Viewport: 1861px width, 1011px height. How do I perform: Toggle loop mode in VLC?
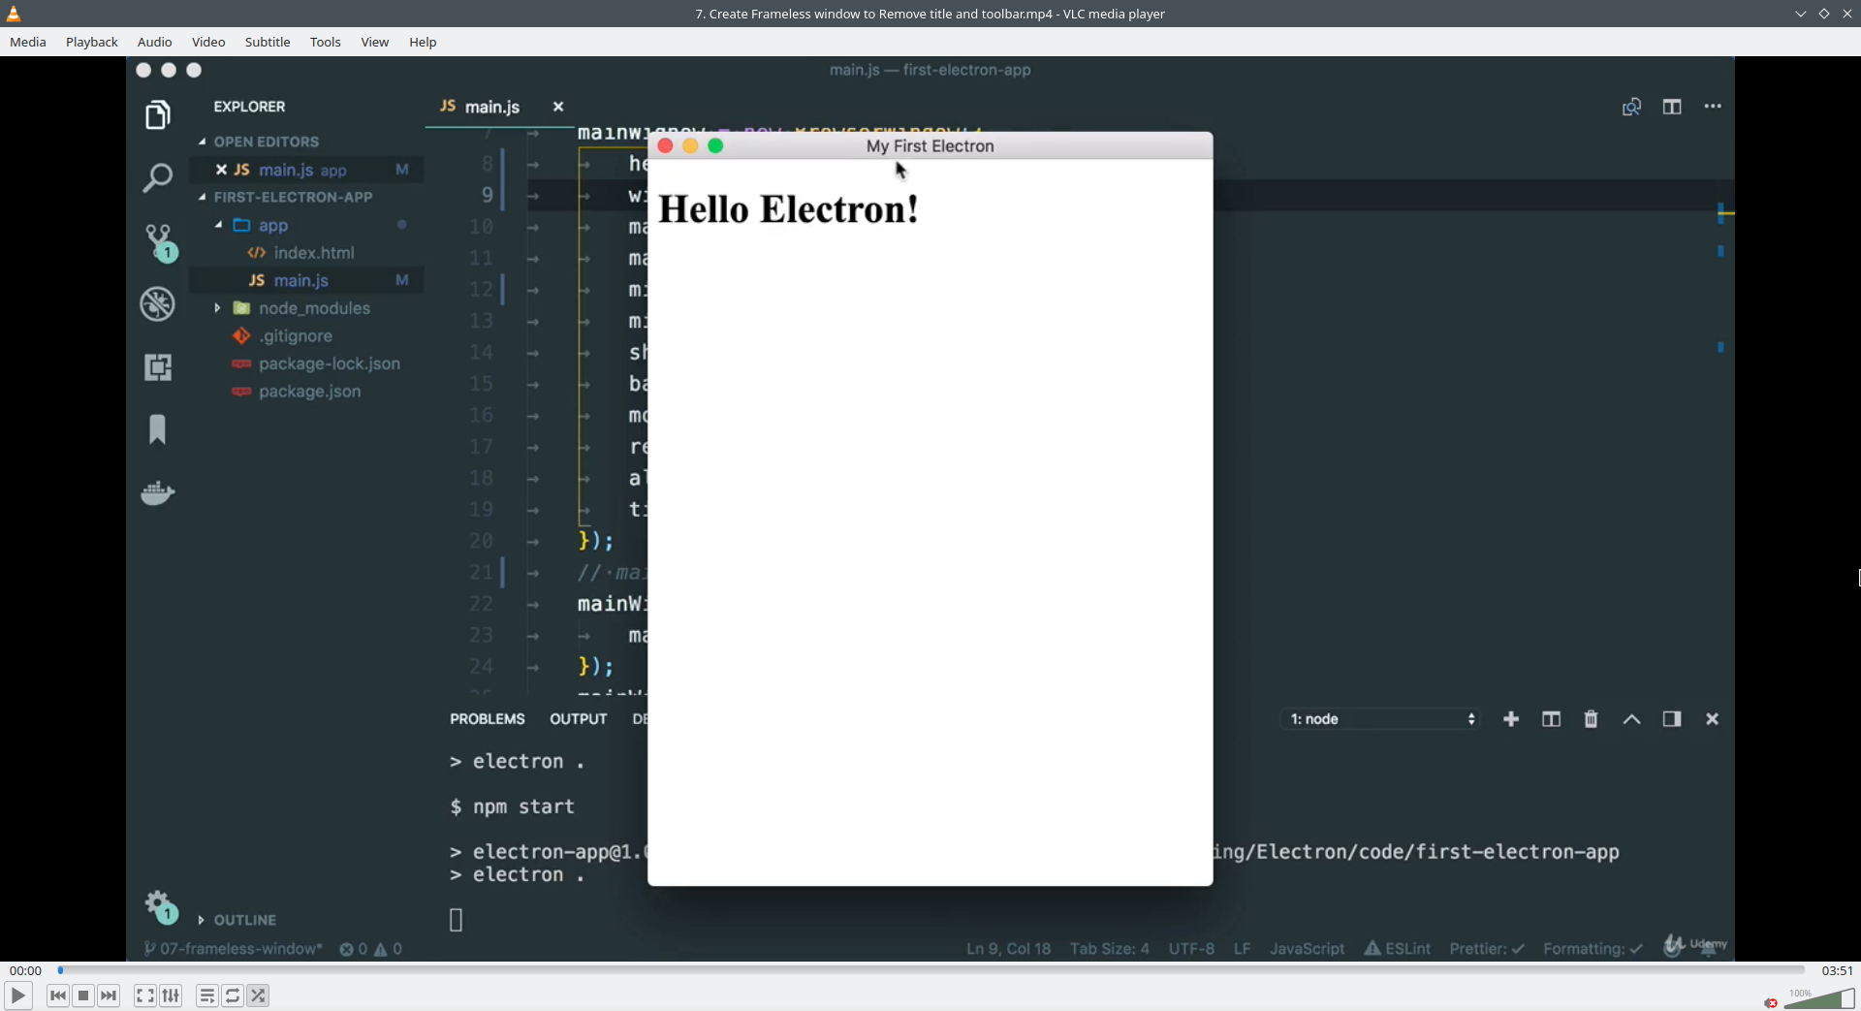pos(233,995)
